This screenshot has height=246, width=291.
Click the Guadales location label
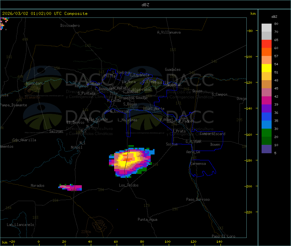(173, 70)
